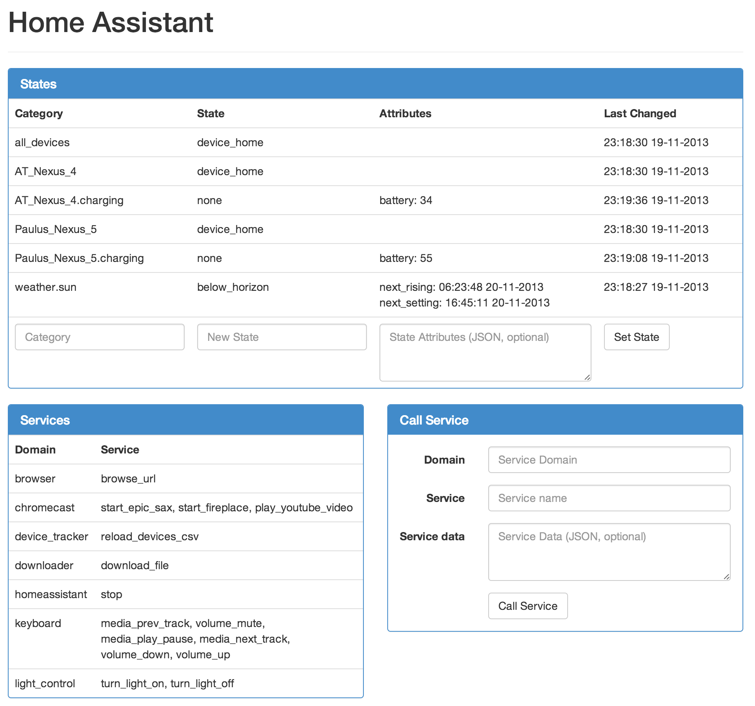This screenshot has width=755, height=706.
Task: Click the Last Changed column header
Action: [640, 114]
